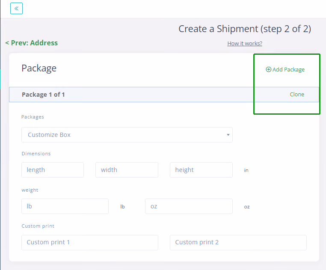326x270 pixels.
Task: Open the Customize Box packages dropdown
Action: [127, 135]
